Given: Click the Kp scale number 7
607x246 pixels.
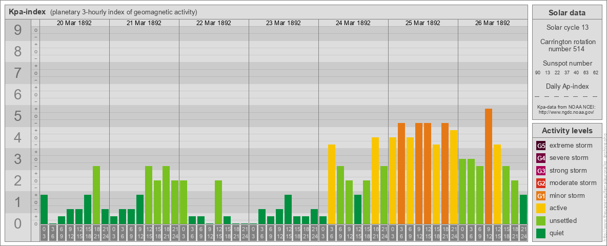Looking at the screenshot, I should click(17, 73).
